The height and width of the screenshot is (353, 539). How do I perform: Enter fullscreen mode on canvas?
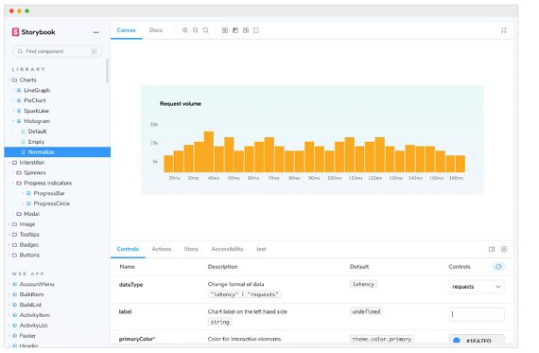click(504, 30)
